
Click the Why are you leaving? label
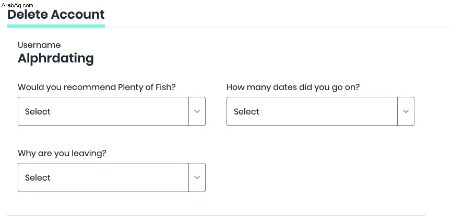pos(62,154)
